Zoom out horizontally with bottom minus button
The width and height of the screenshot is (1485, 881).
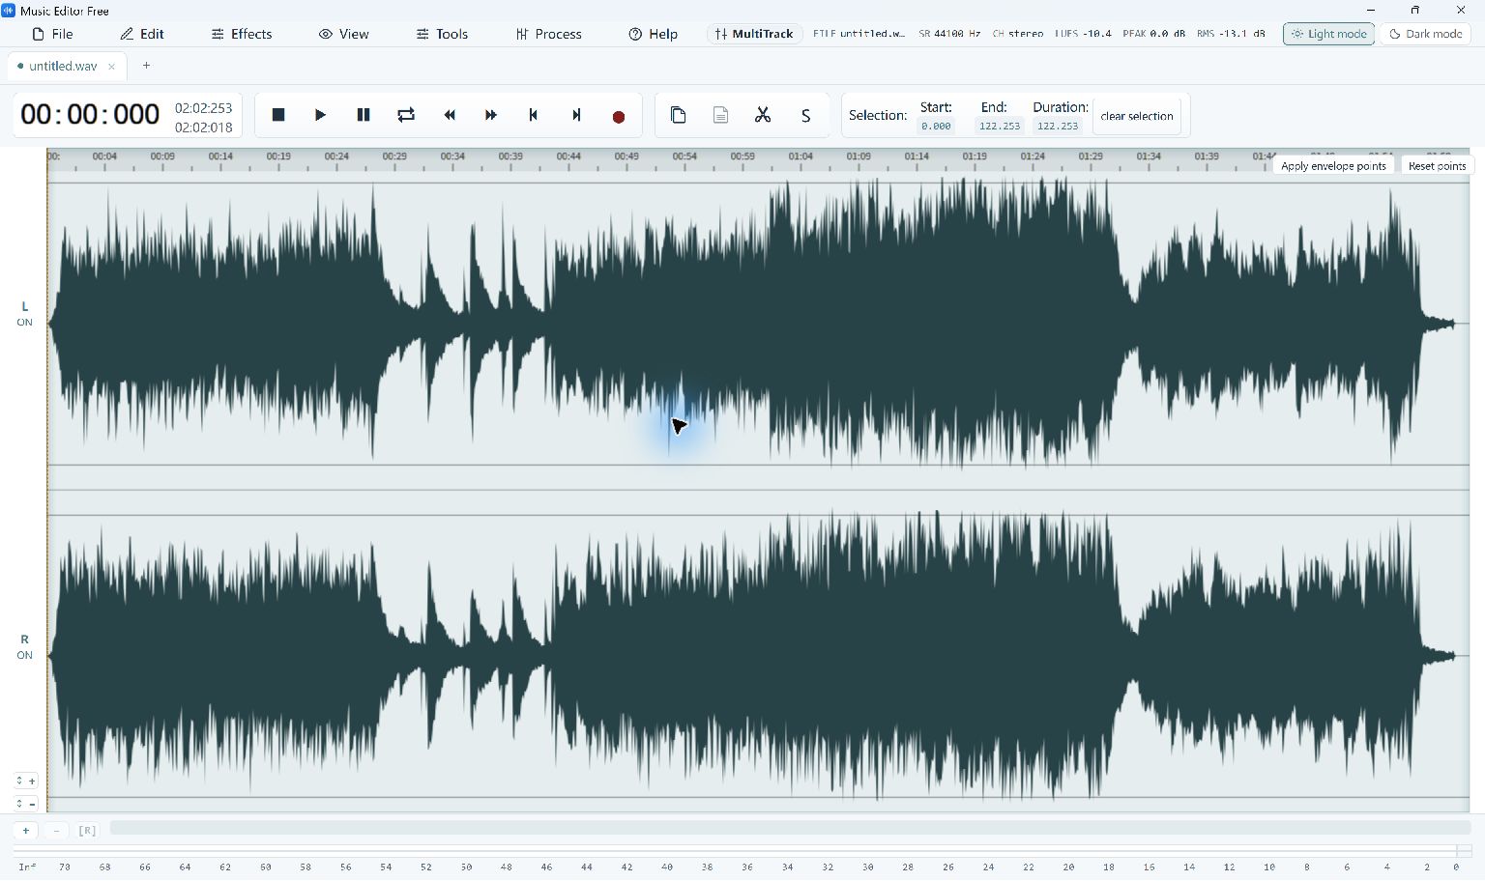[x=56, y=831]
